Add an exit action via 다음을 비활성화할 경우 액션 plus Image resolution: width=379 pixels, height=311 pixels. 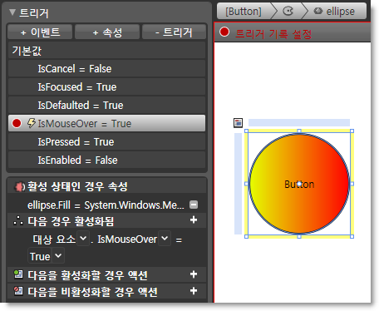point(194,291)
